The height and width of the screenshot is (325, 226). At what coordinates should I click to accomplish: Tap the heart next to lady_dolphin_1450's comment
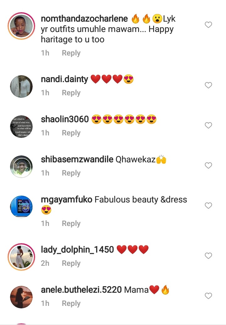point(208,255)
